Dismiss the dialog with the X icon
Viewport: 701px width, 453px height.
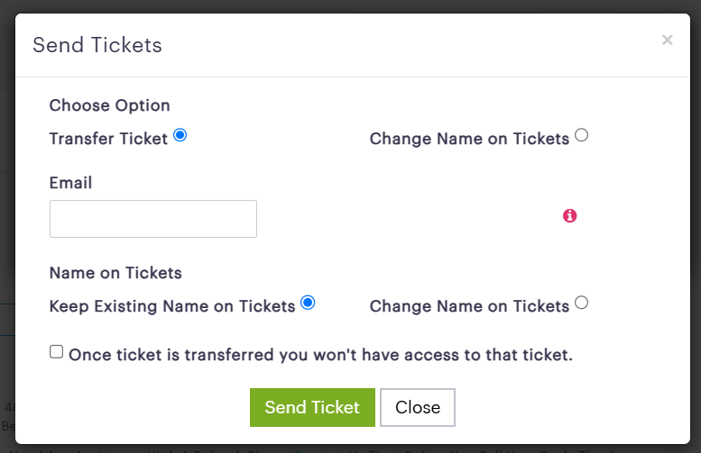point(667,40)
